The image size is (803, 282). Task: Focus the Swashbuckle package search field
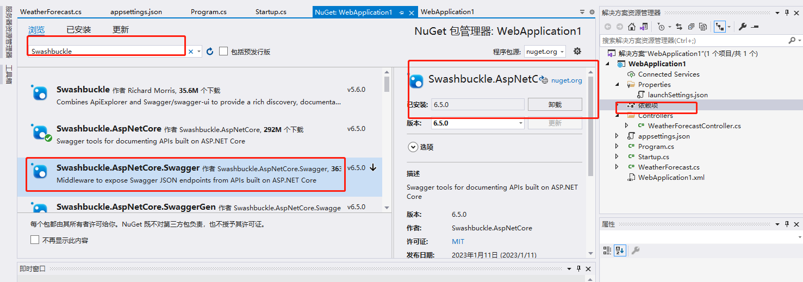point(107,51)
